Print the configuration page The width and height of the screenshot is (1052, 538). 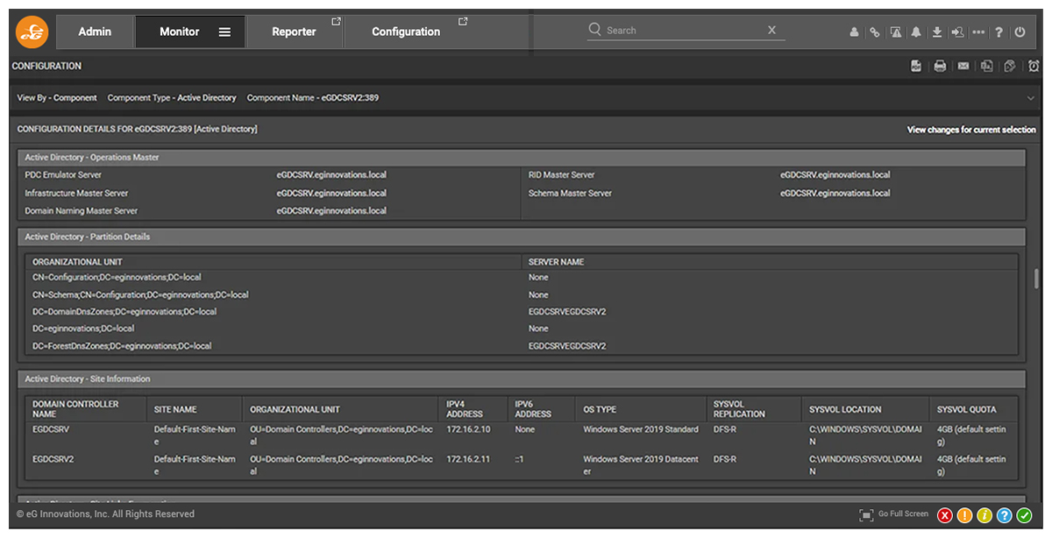pos(940,66)
